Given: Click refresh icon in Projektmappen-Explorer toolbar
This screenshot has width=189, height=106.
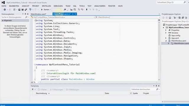Looking at the screenshot, I should pyautogui.click(x=180, y=18).
